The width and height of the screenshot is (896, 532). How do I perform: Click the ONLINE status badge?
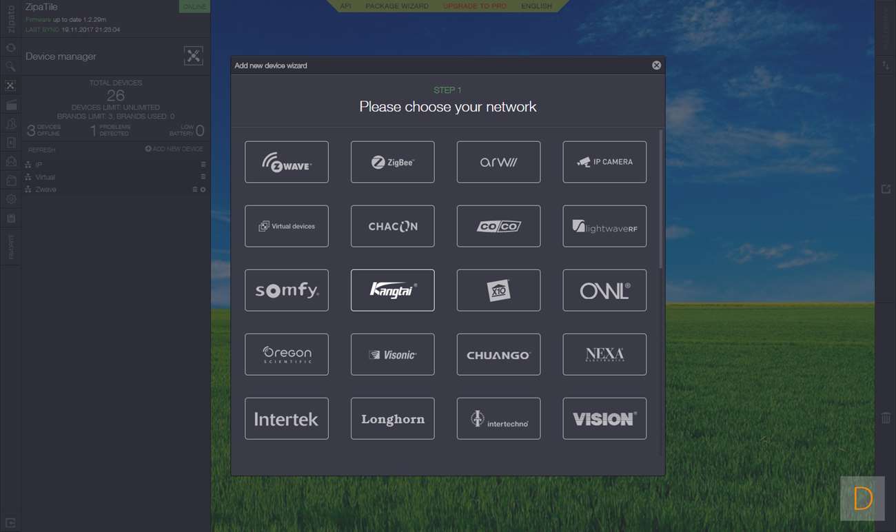point(194,6)
